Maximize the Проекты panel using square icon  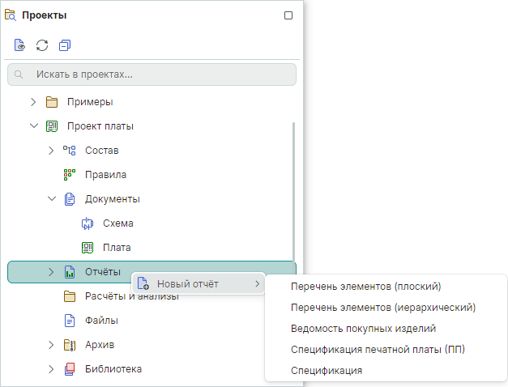point(288,15)
